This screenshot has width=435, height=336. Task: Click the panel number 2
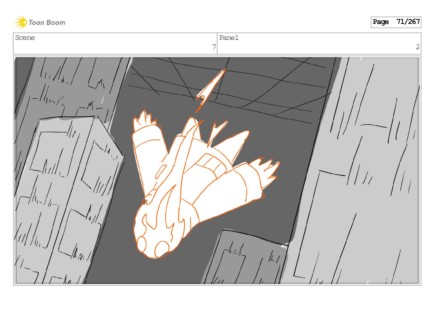[418, 47]
